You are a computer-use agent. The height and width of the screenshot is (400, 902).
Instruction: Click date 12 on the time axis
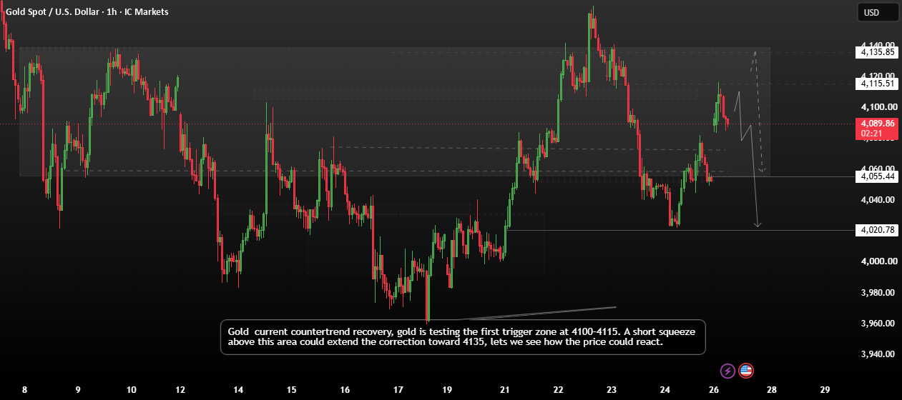tap(180, 390)
